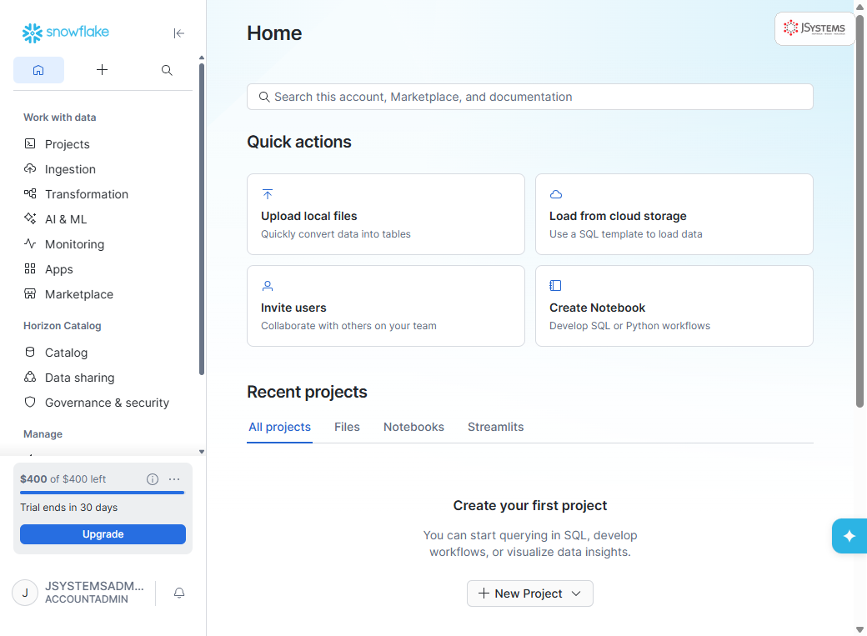This screenshot has height=636, width=867.
Task: Click sidebar scroll down arrow
Action: pos(202,452)
